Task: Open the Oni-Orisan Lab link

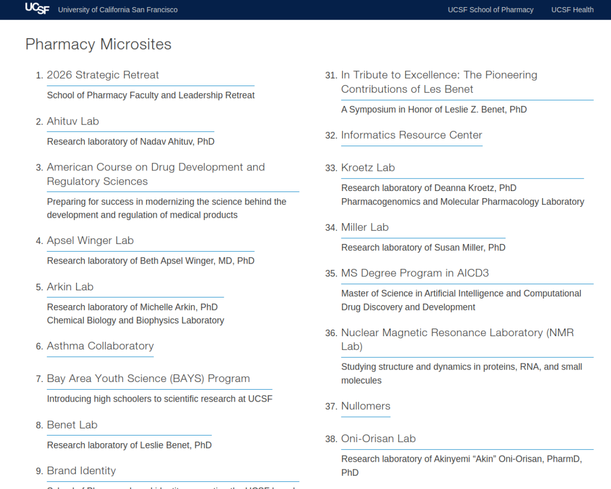Action: click(x=379, y=439)
